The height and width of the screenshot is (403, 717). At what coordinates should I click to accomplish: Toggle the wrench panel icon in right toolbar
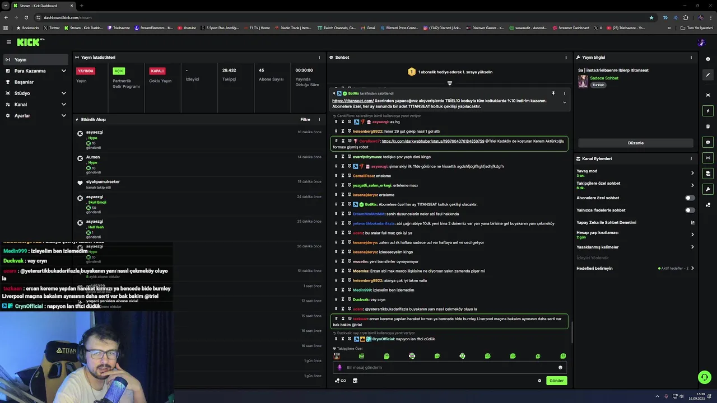(708, 189)
